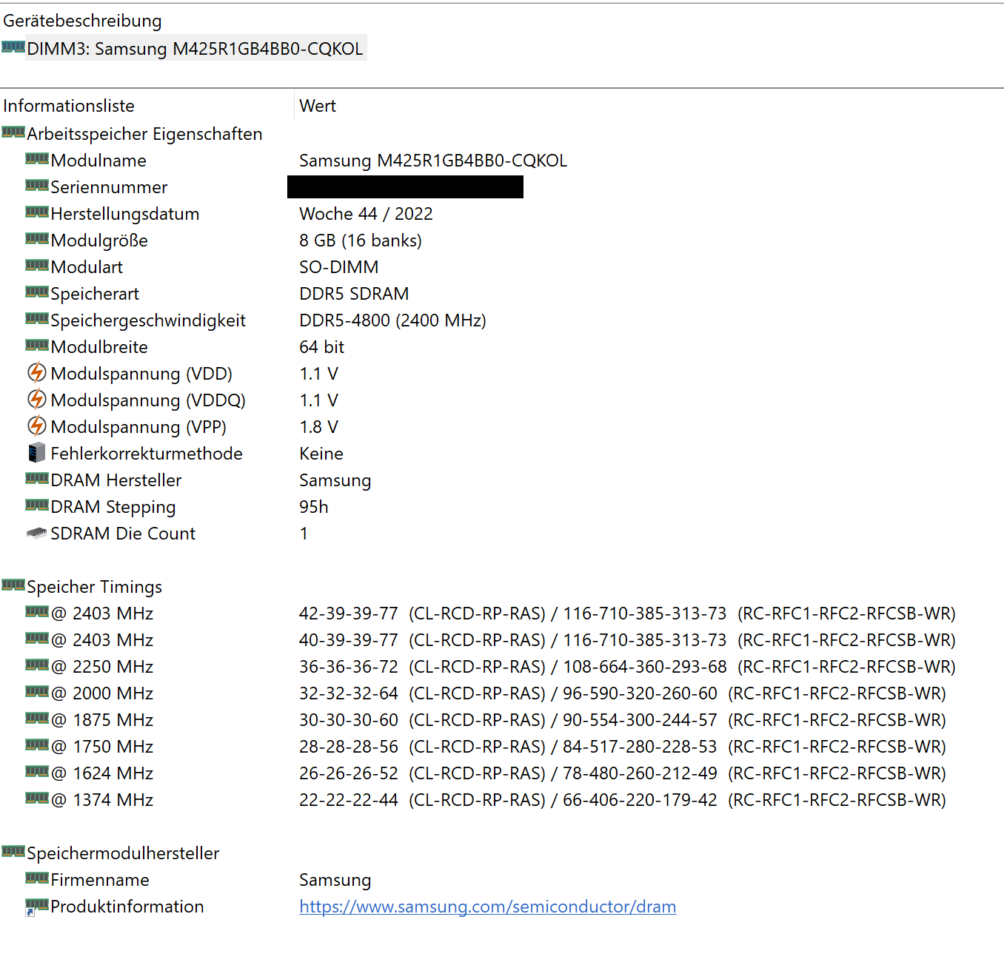This screenshot has width=1004, height=968.
Task: Click the lightning icon for Modulspannung (VDD)
Action: [x=37, y=372]
